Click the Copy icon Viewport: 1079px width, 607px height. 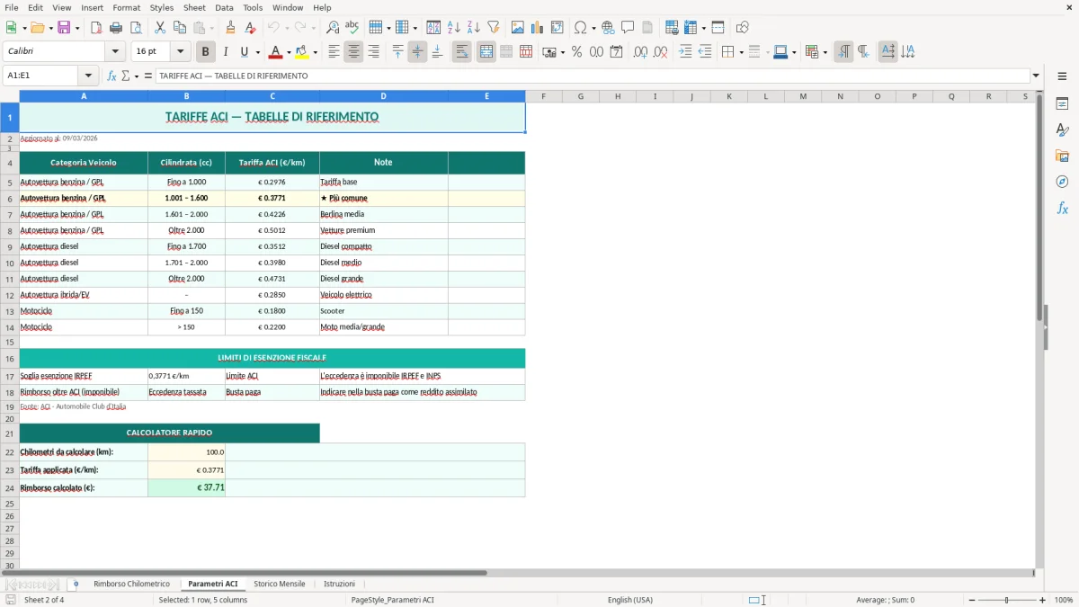(x=180, y=28)
